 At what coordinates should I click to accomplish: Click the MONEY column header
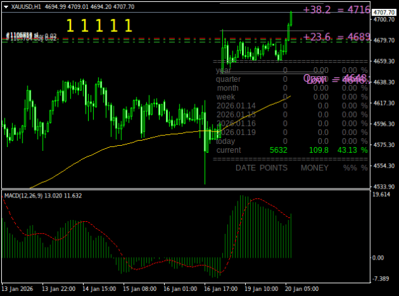pyautogui.click(x=315, y=168)
